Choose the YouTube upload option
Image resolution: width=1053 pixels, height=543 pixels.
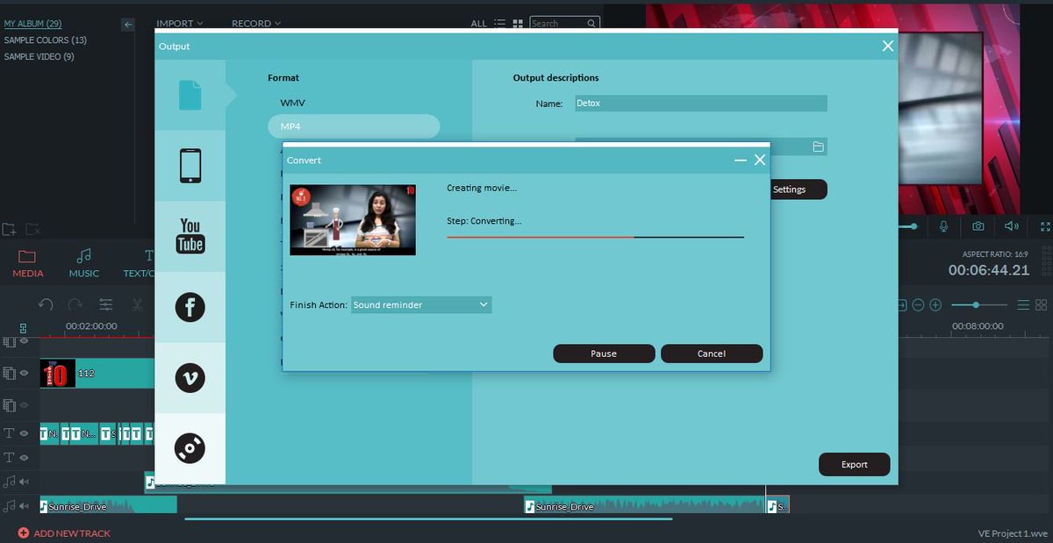(190, 236)
